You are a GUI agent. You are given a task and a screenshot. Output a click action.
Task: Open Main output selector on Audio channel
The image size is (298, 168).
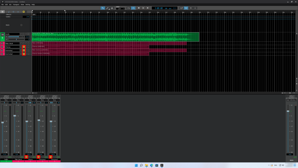pos(6,100)
